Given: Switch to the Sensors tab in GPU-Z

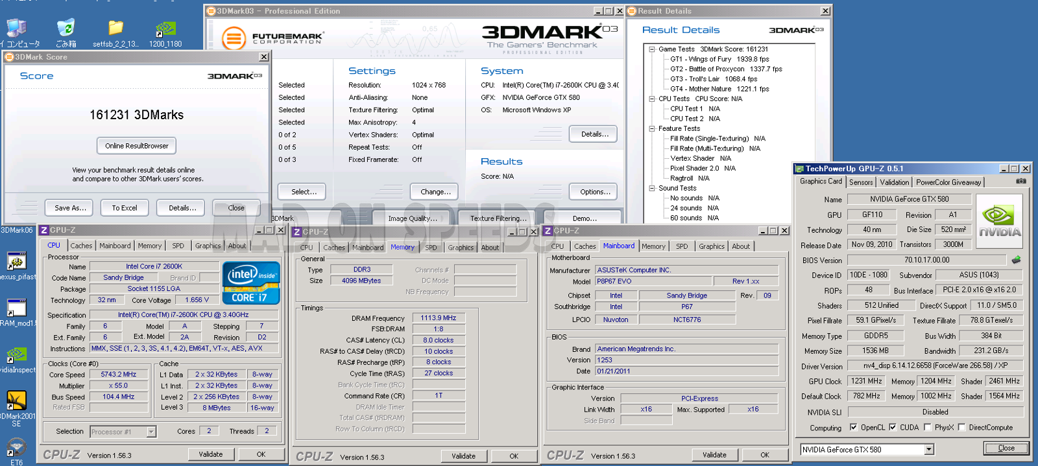Looking at the screenshot, I should pyautogui.click(x=861, y=183).
